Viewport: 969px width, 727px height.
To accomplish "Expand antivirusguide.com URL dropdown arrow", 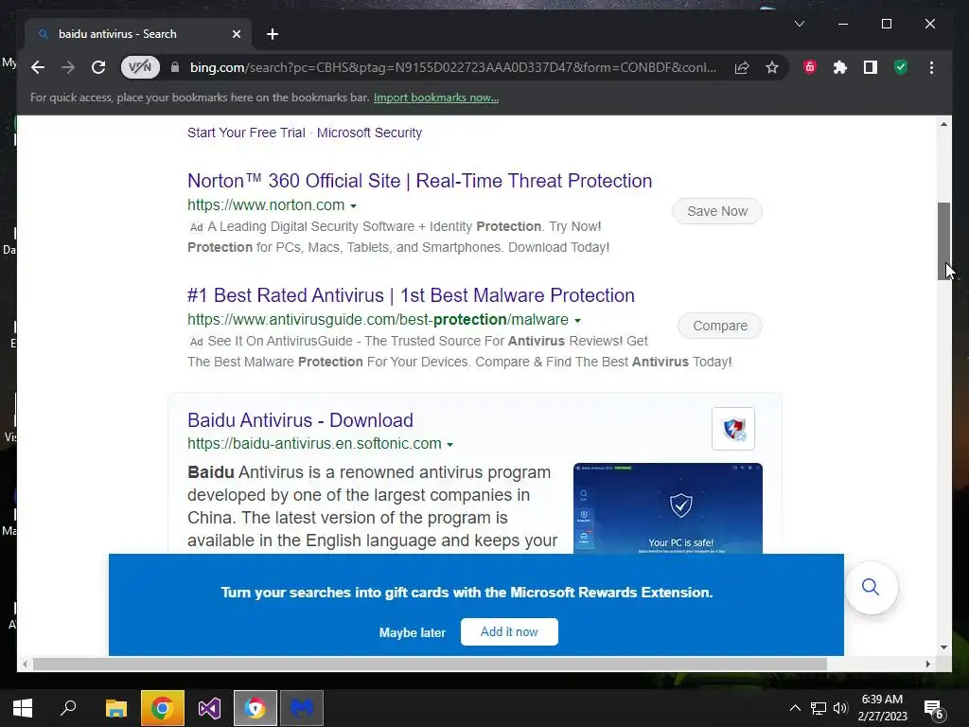I will [x=578, y=320].
